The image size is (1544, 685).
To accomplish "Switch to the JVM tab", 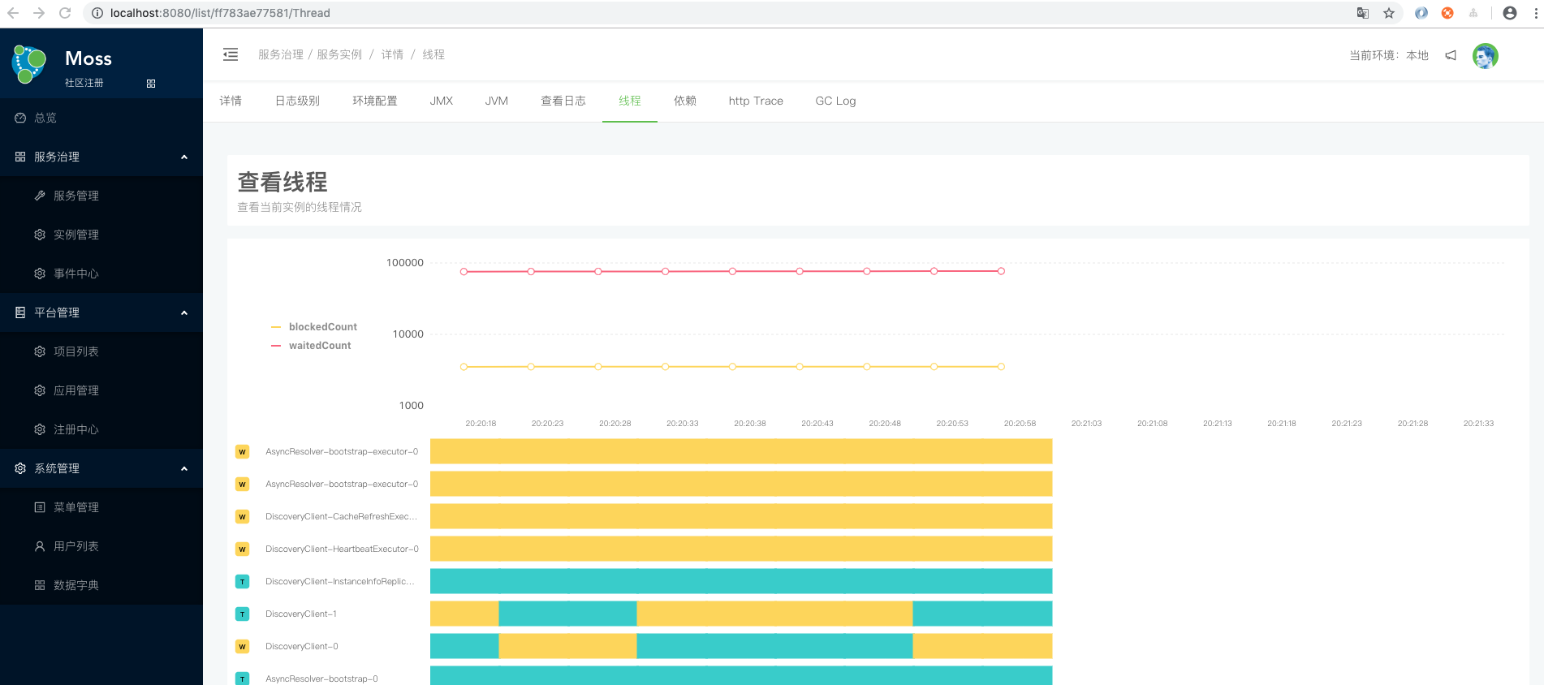I will click(x=496, y=101).
